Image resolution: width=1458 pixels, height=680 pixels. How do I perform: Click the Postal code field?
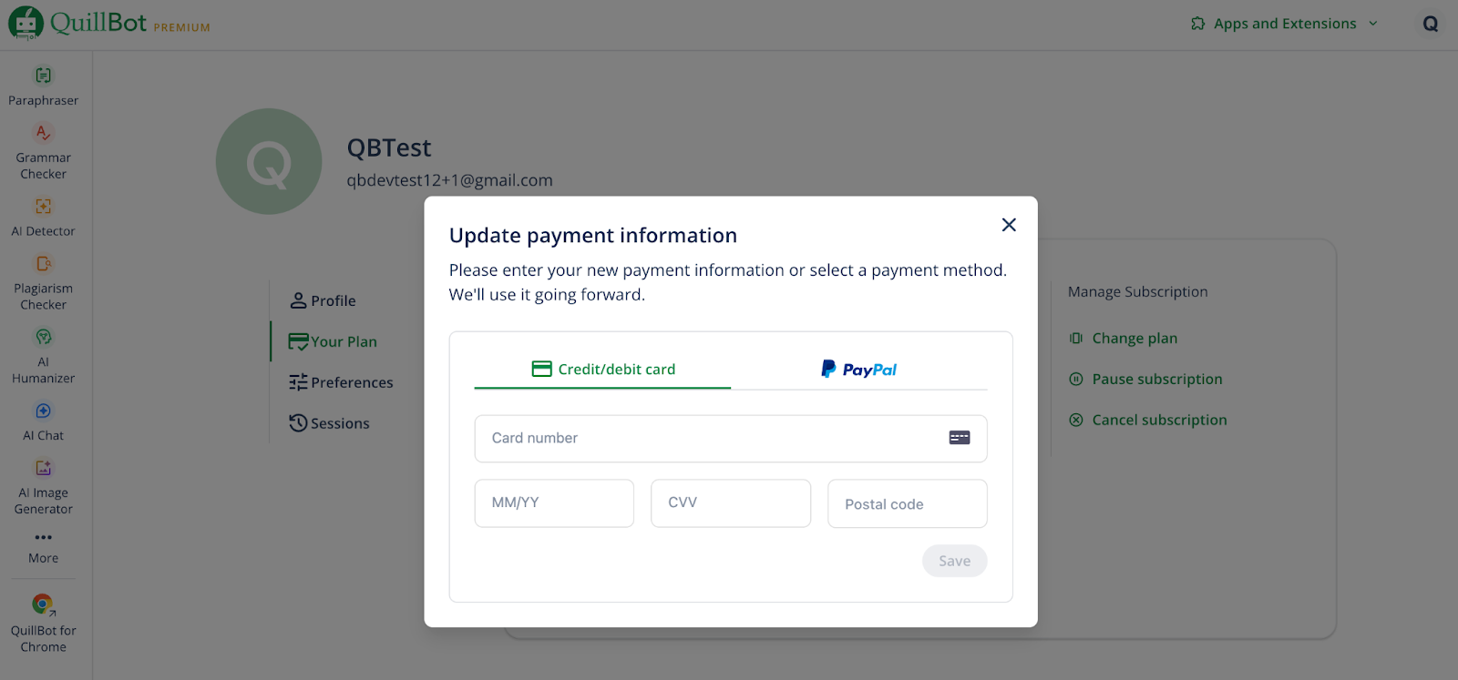pos(907,504)
